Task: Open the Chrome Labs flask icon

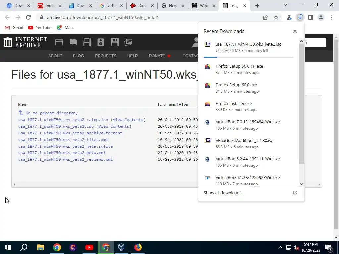Action: [x=289, y=17]
